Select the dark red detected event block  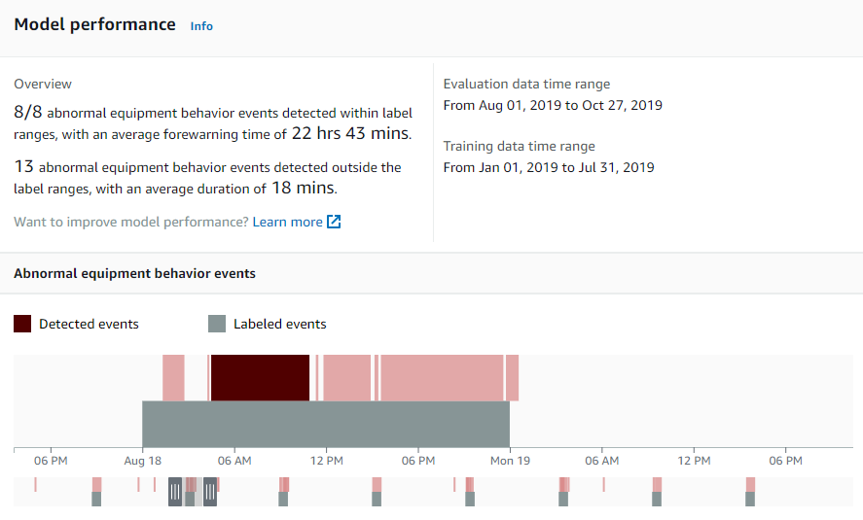261,378
